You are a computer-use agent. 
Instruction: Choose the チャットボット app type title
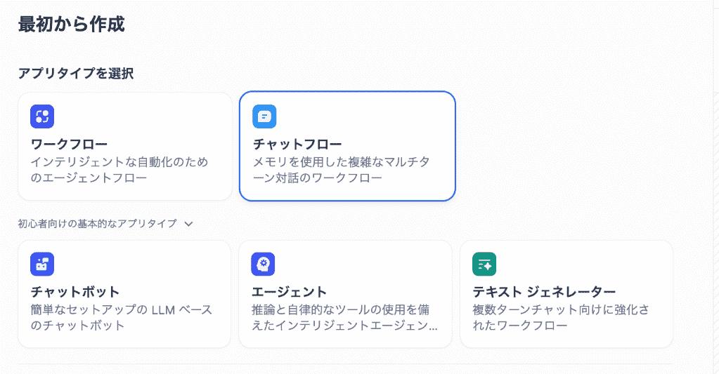tap(75, 292)
